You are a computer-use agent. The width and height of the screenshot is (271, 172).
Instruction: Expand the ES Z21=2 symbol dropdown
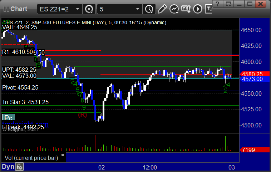78,9
